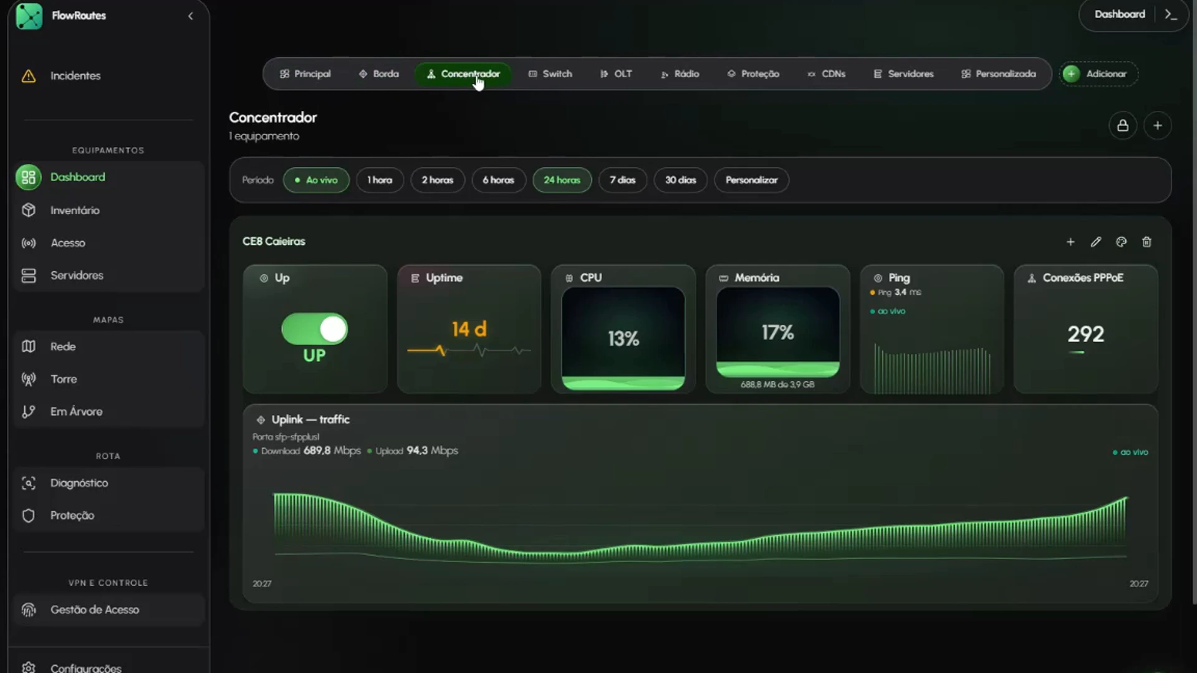This screenshot has width=1197, height=673.
Task: Switch to the Principal tab
Action: tap(305, 74)
